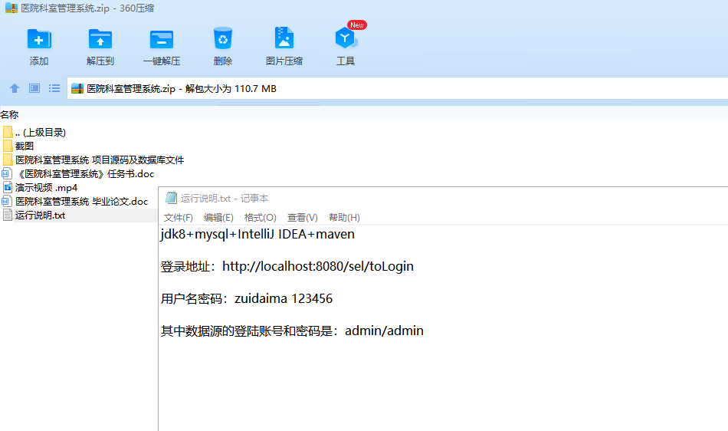Viewport: 728px width, 431px height.
Task: Click the parent directory folder icon
Action: point(8,133)
